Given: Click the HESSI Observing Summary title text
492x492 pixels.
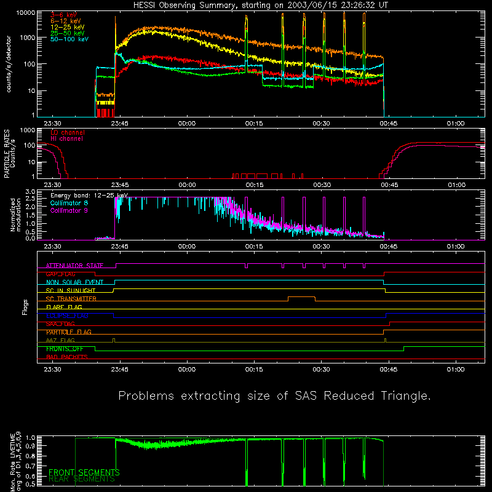Looking at the screenshot, I should point(261,6).
